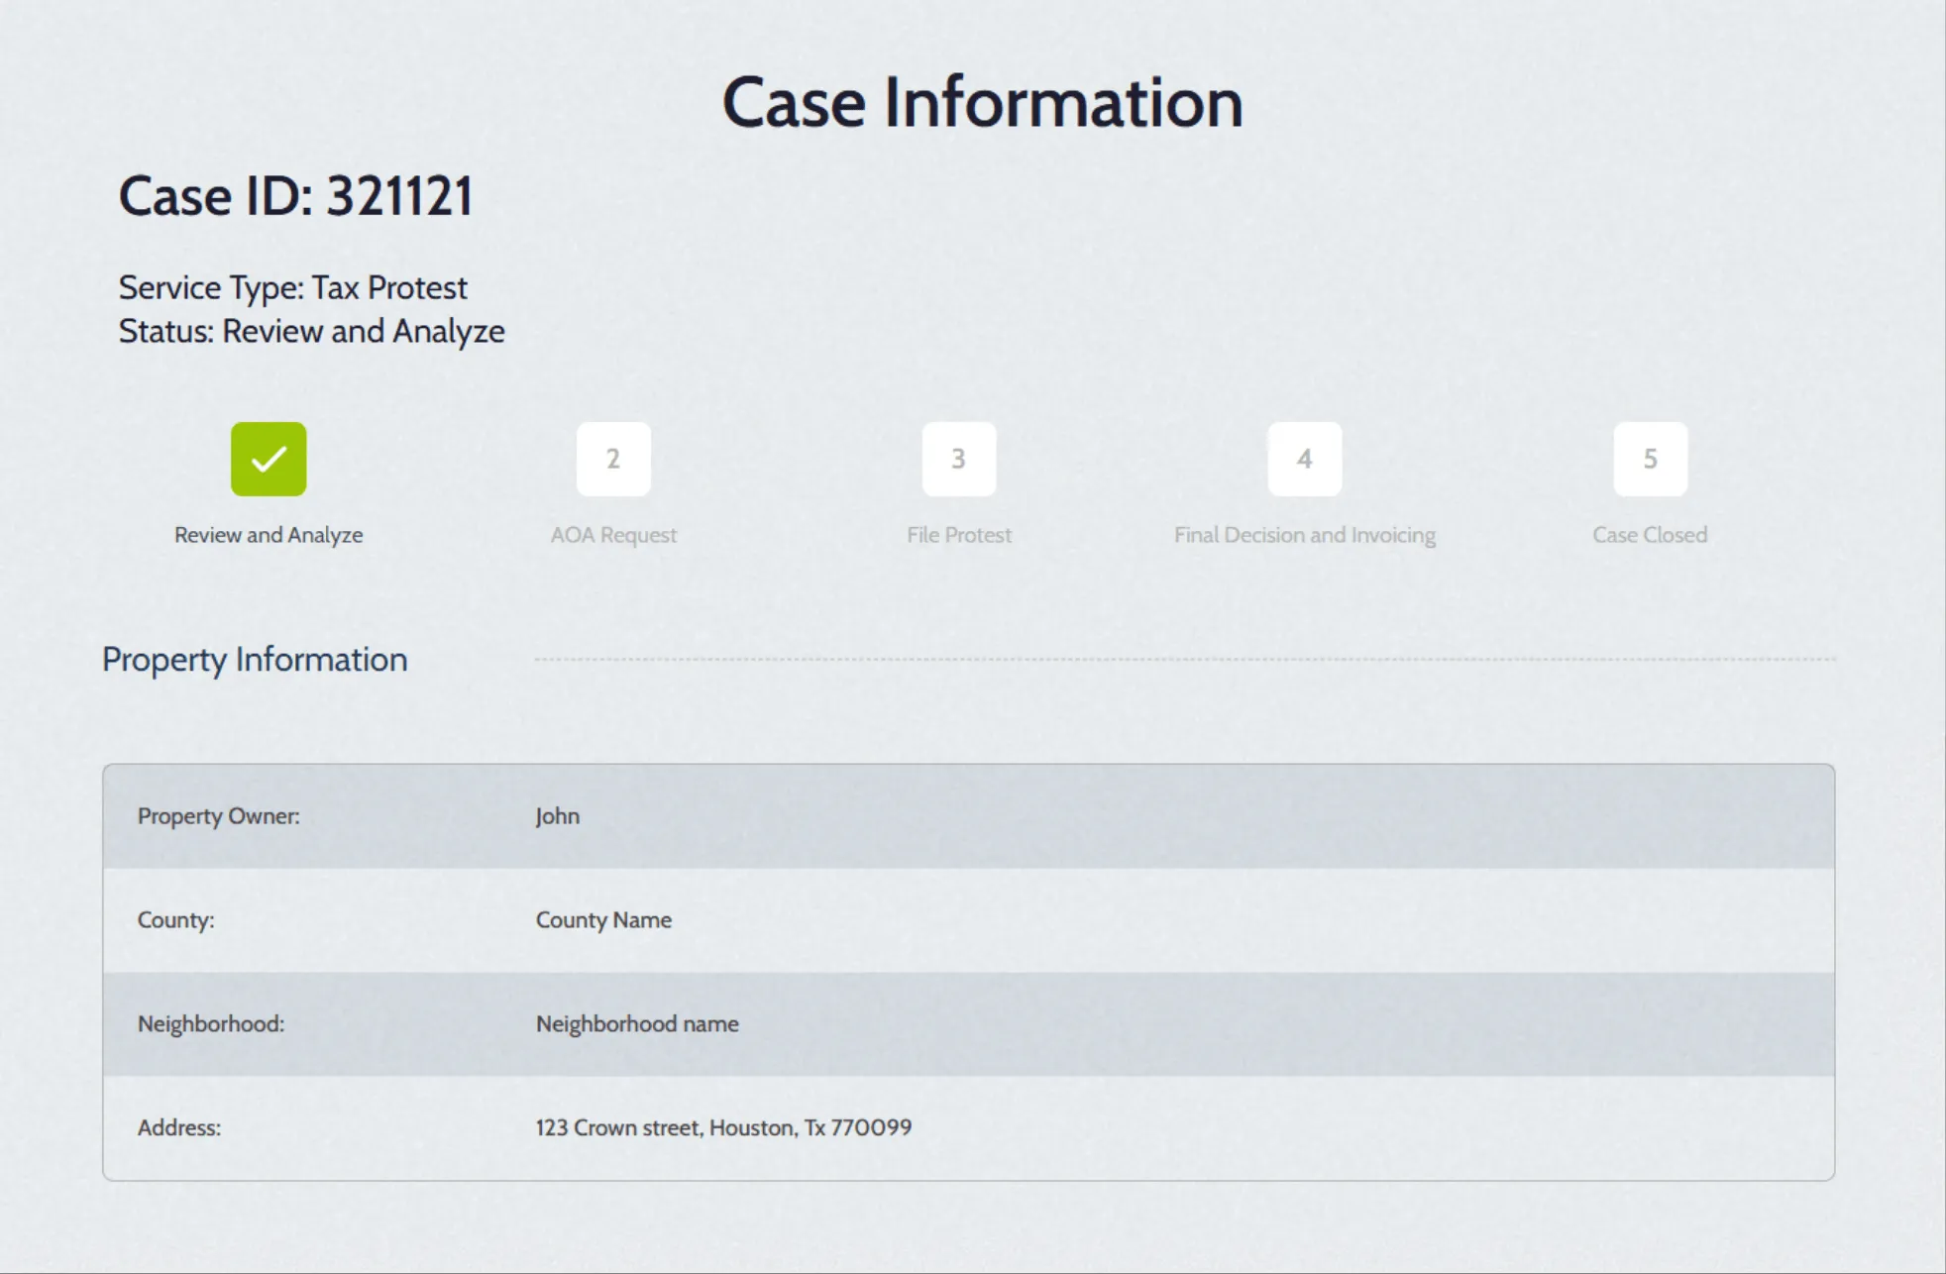Click the Review and Analyze step label
The image size is (1946, 1274).
[x=269, y=535]
